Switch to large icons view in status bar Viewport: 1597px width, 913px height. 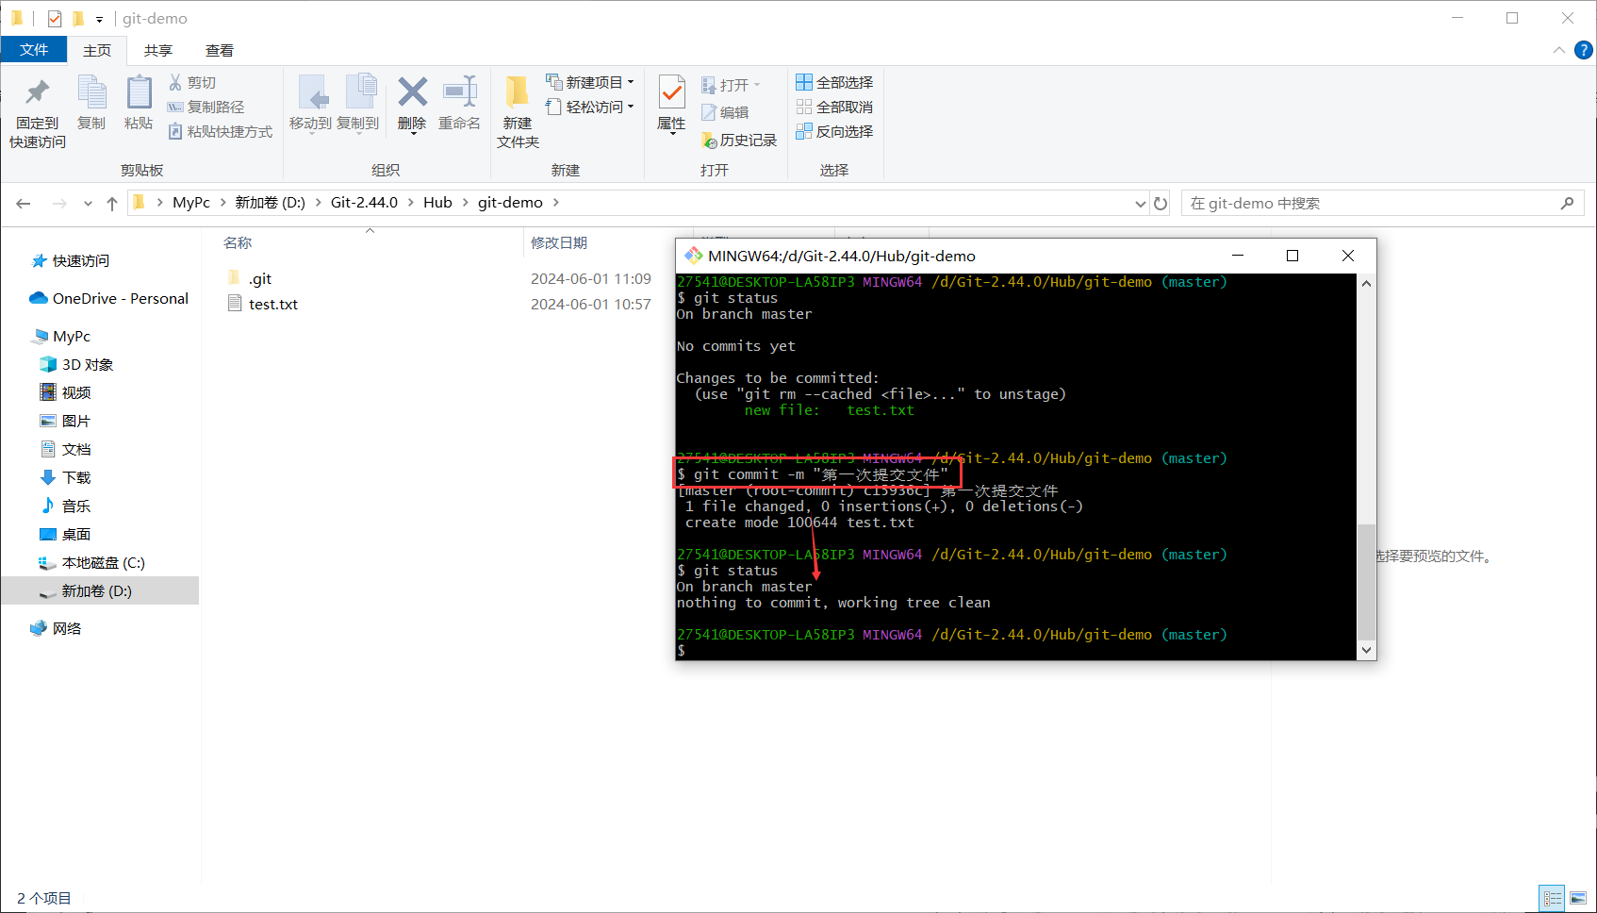pos(1578,898)
